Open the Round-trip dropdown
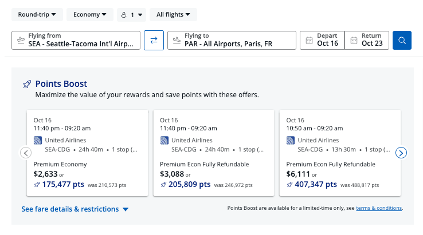Screen dimensions: 423x235 pos(37,14)
